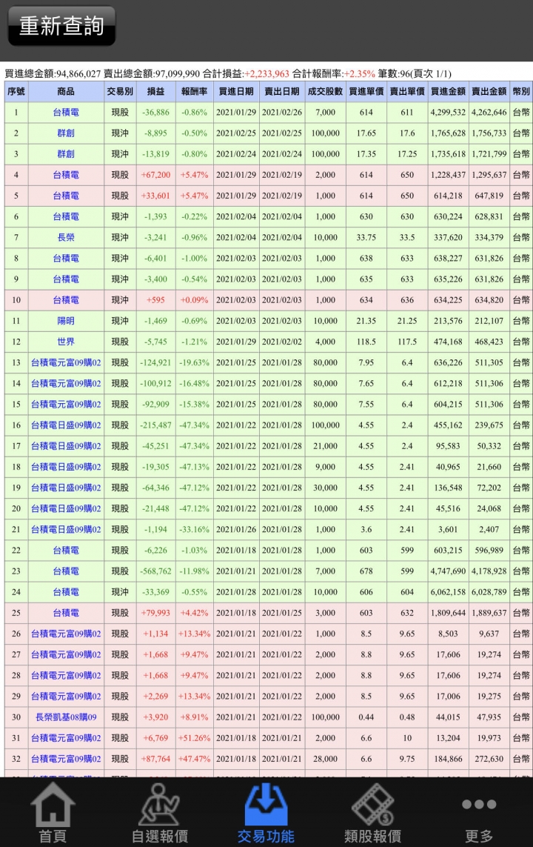Select loss value -215,487

pos(156,425)
